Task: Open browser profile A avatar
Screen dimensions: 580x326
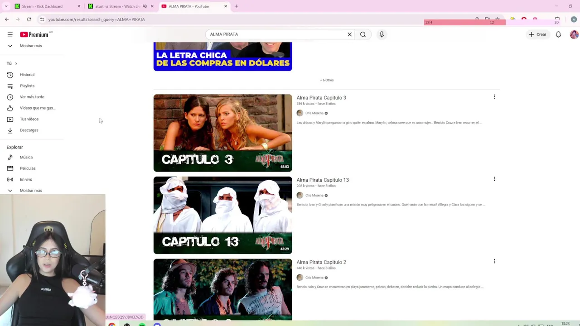Action: coord(574,19)
